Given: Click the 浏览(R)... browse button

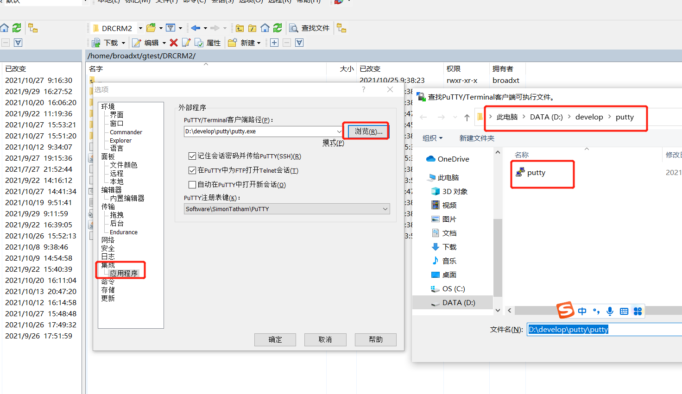Looking at the screenshot, I should (x=368, y=131).
